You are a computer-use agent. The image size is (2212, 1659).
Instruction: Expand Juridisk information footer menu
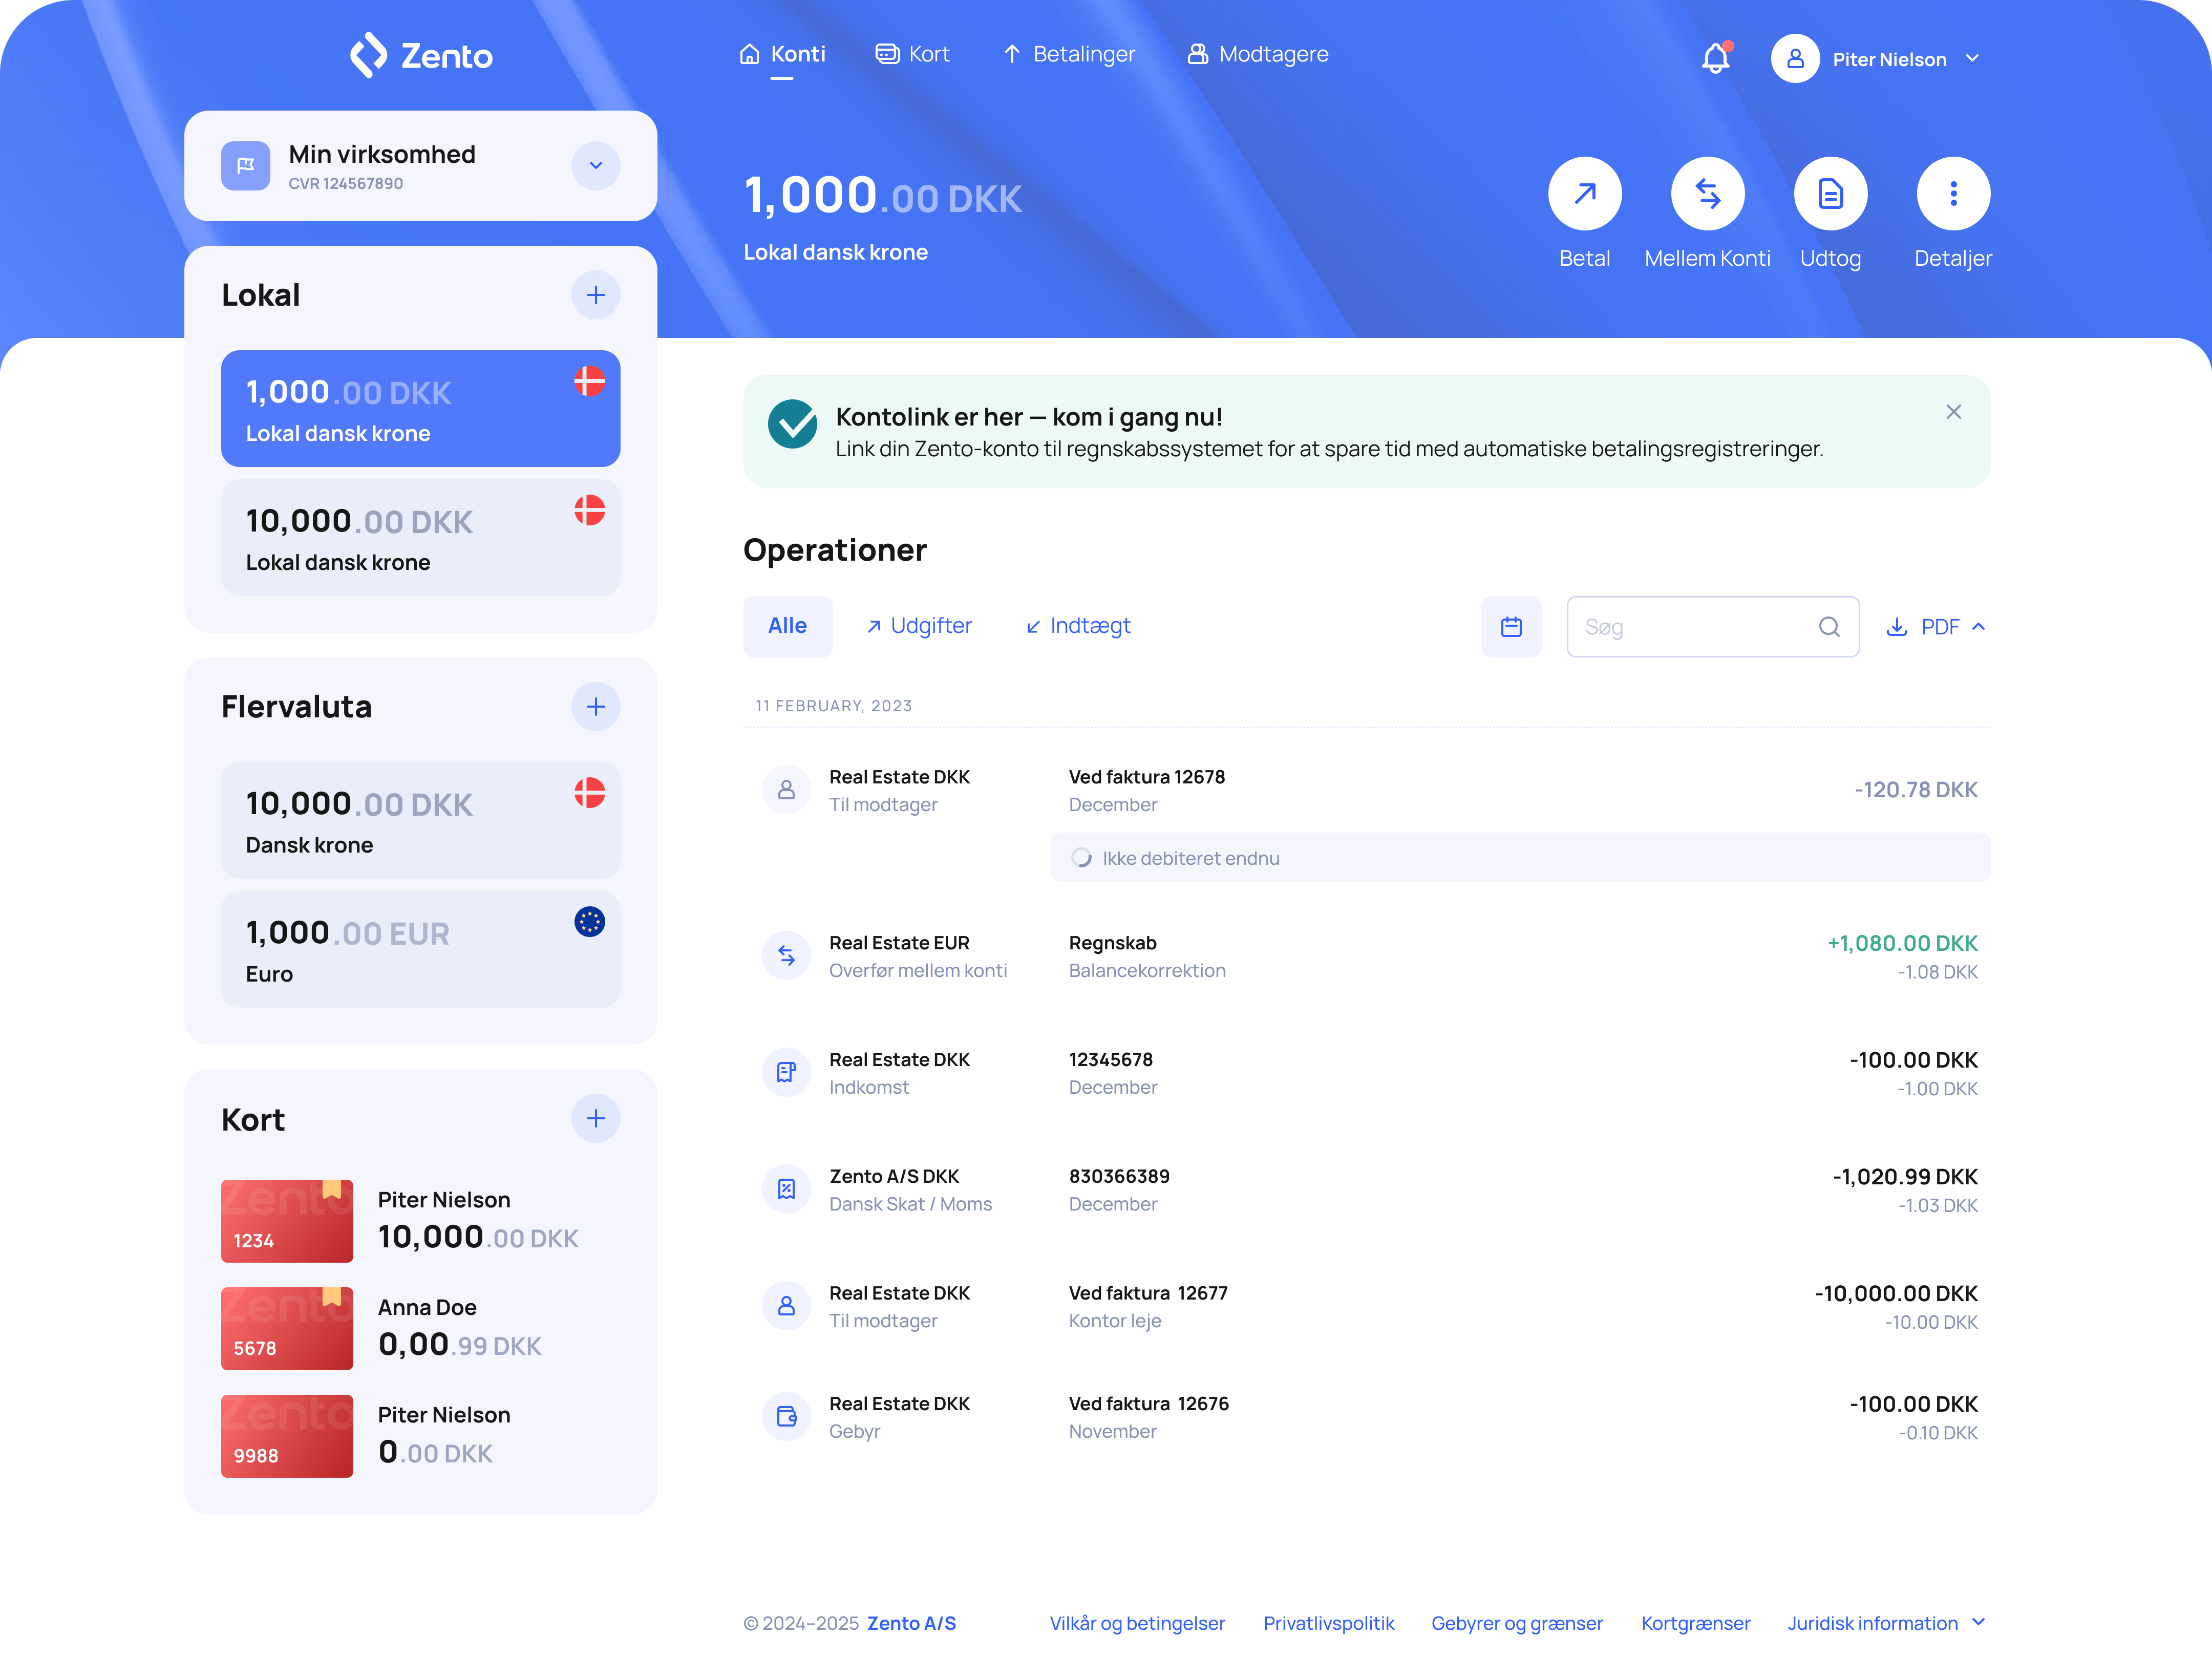tap(1885, 1623)
